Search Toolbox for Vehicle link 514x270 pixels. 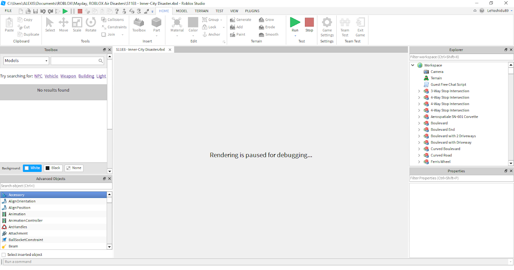(51, 76)
